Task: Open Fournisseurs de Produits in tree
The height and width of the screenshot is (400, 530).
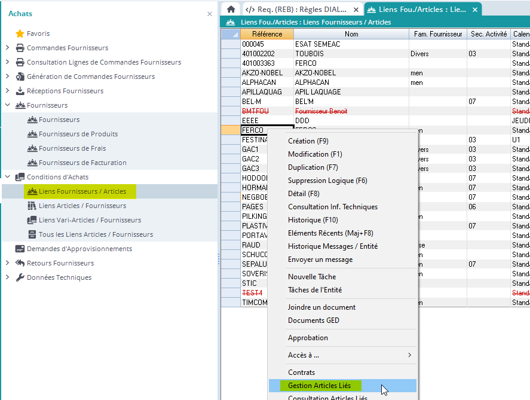Action: tap(78, 134)
